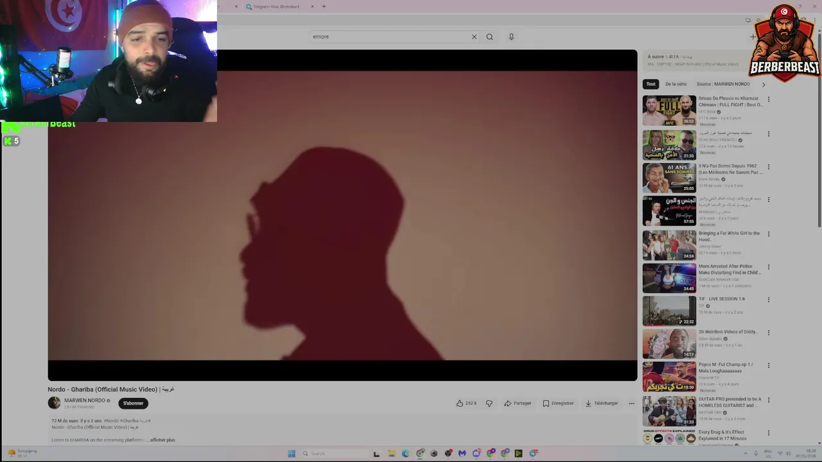Select the De la série filter chip
822x462 pixels.
[x=676, y=84]
